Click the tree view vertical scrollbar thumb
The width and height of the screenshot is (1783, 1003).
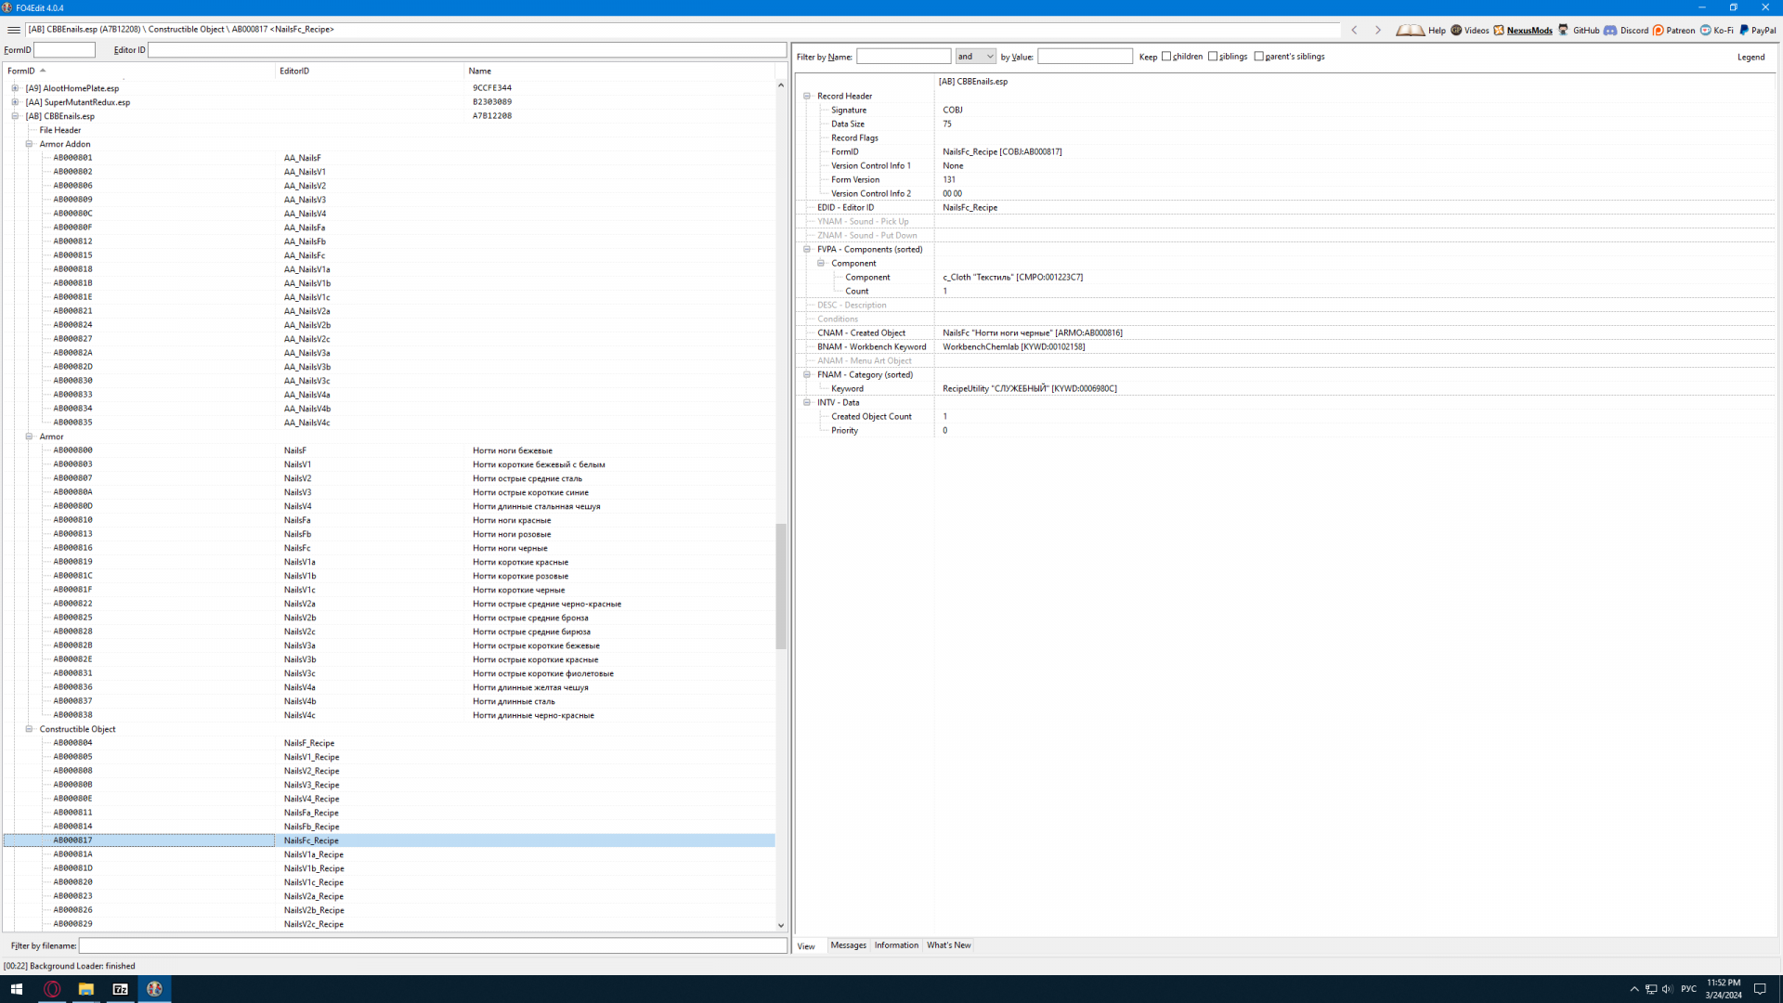[x=781, y=585]
